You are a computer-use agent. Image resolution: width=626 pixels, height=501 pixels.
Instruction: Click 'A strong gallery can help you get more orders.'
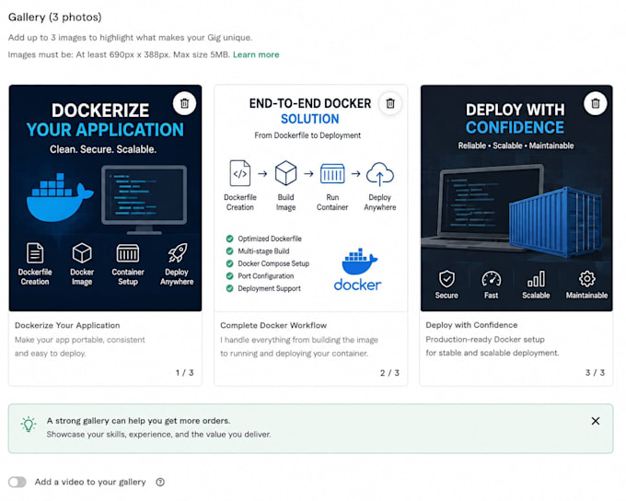[138, 421]
